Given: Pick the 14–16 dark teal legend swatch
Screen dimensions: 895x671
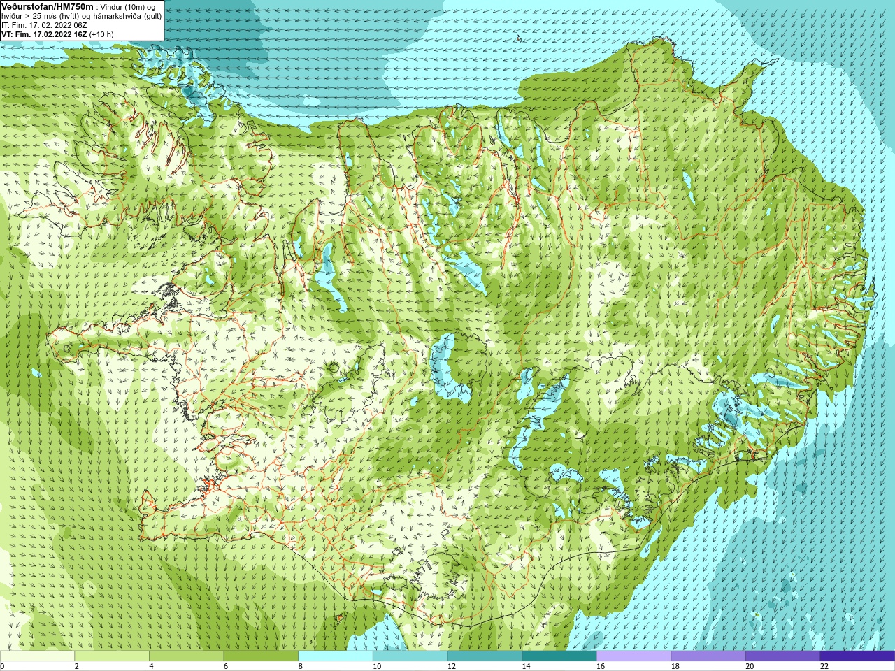Looking at the screenshot, I should [x=559, y=656].
